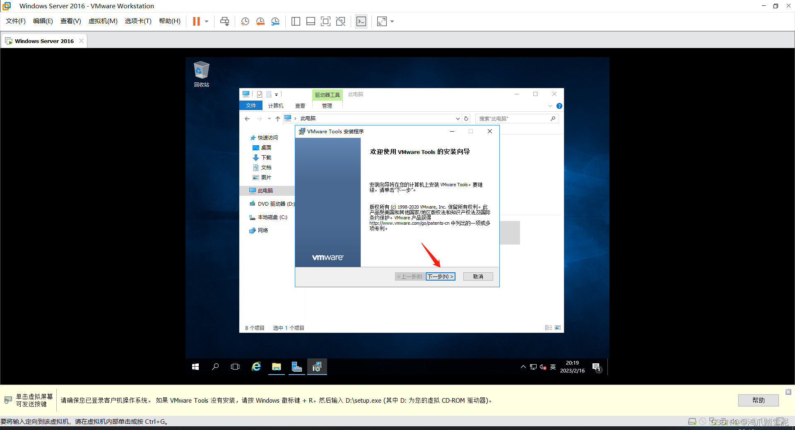The height and width of the screenshot is (430, 795).
Task: Open the 虚拟机(M) menu
Action: coord(103,21)
